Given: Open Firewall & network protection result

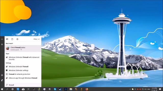Looking at the screenshot, I should click(23, 74).
